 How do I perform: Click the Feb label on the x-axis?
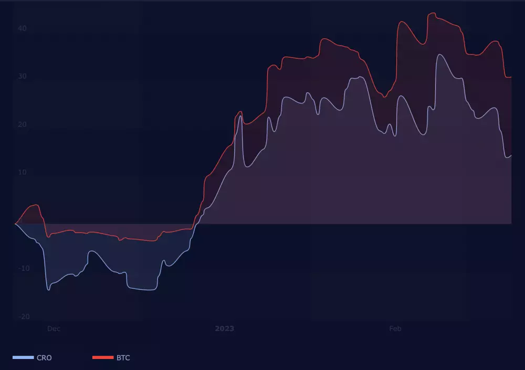pyautogui.click(x=395, y=329)
